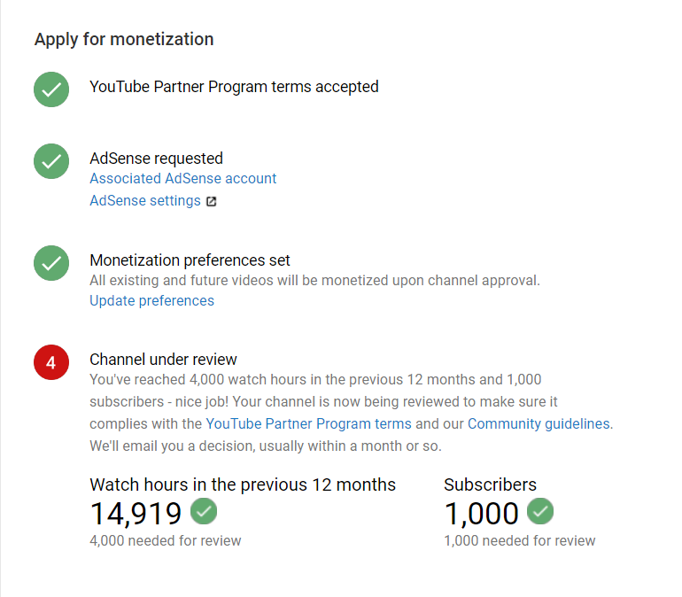Image resolution: width=682 pixels, height=597 pixels.
Task: Open the Associated AdSense account link
Action: [183, 178]
